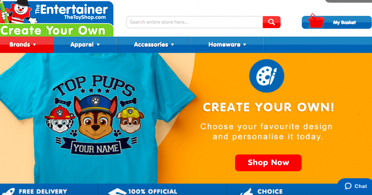
Task: Click the Free Delivery footer text
Action: pyautogui.click(x=43, y=191)
